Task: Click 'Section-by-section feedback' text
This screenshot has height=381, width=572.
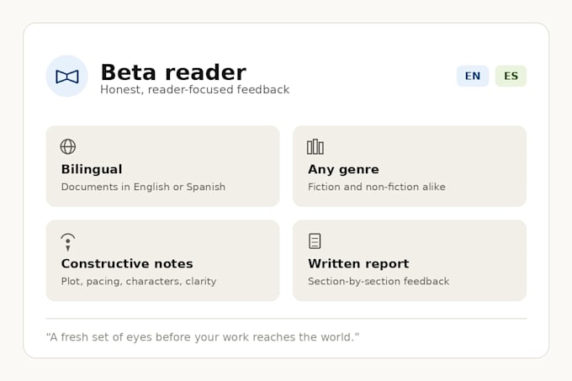Action: pyautogui.click(x=379, y=282)
